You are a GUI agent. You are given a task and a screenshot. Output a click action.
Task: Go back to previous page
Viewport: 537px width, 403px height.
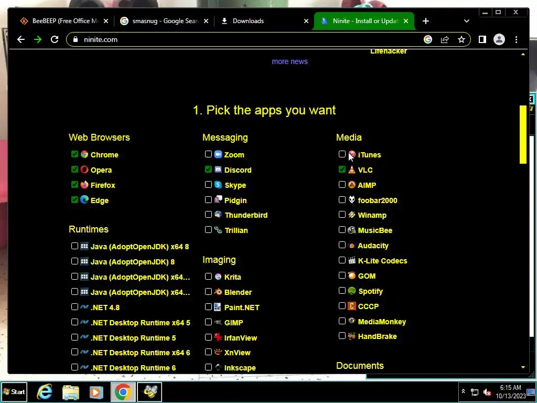tap(21, 39)
